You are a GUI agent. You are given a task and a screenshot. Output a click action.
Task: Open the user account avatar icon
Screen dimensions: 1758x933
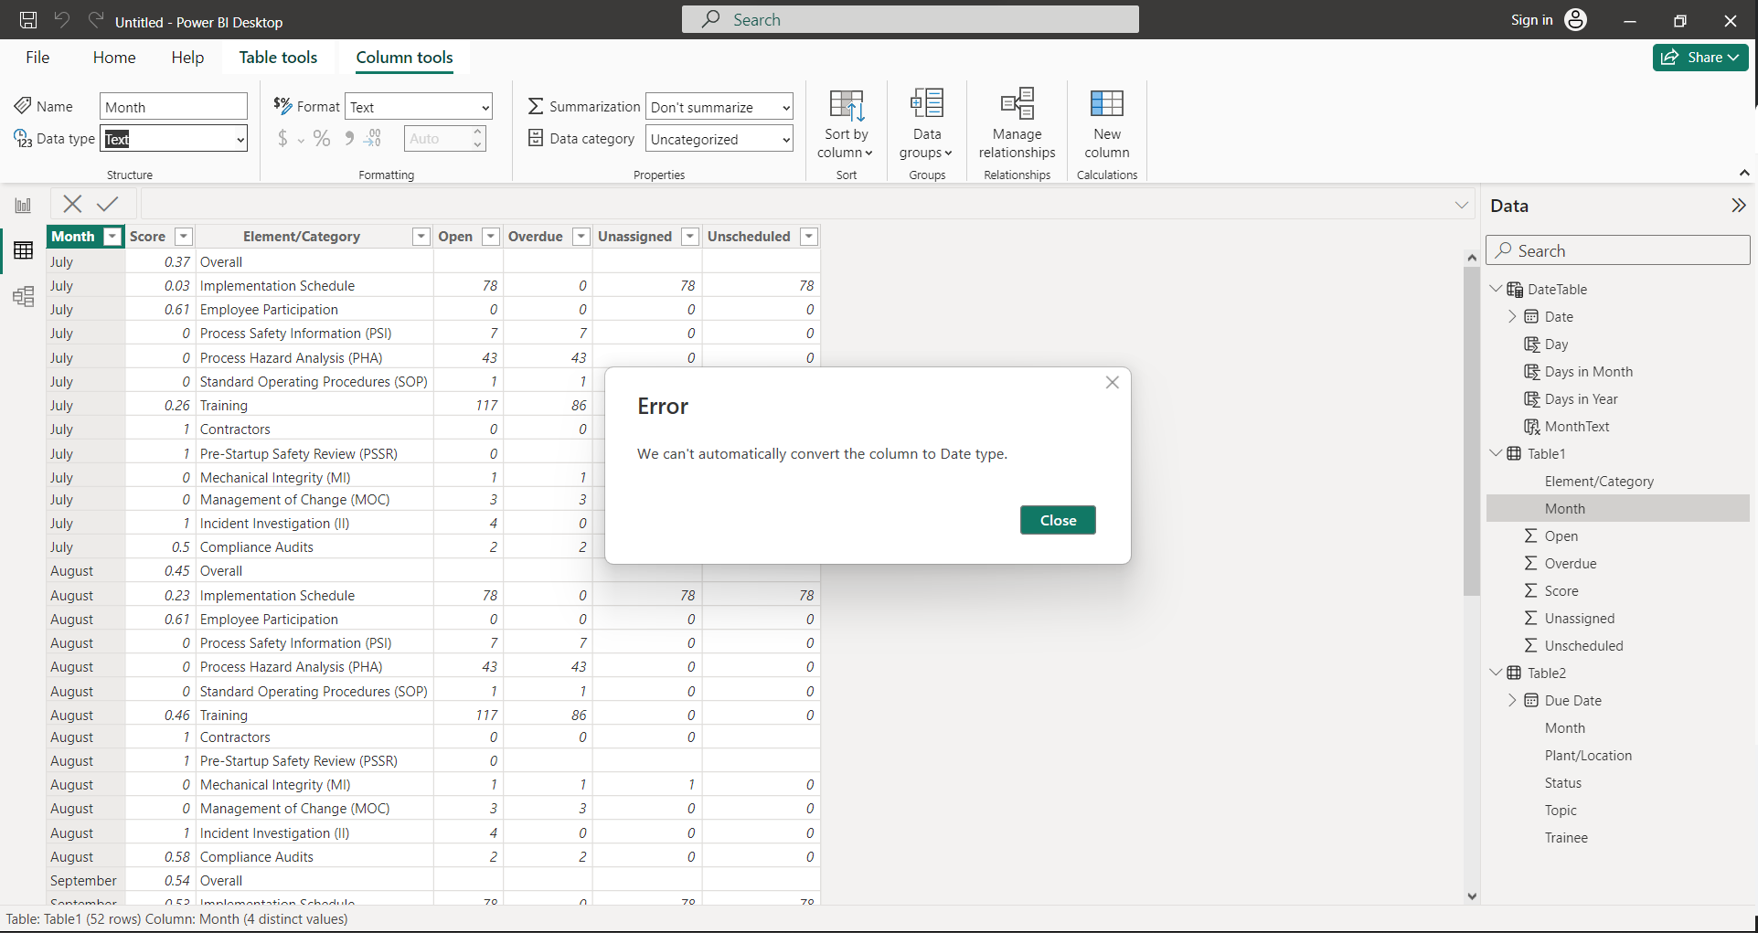(x=1576, y=20)
